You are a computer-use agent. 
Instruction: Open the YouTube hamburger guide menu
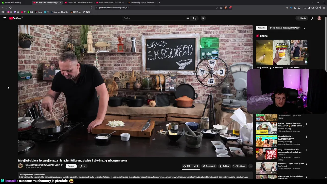click(x=4, y=18)
